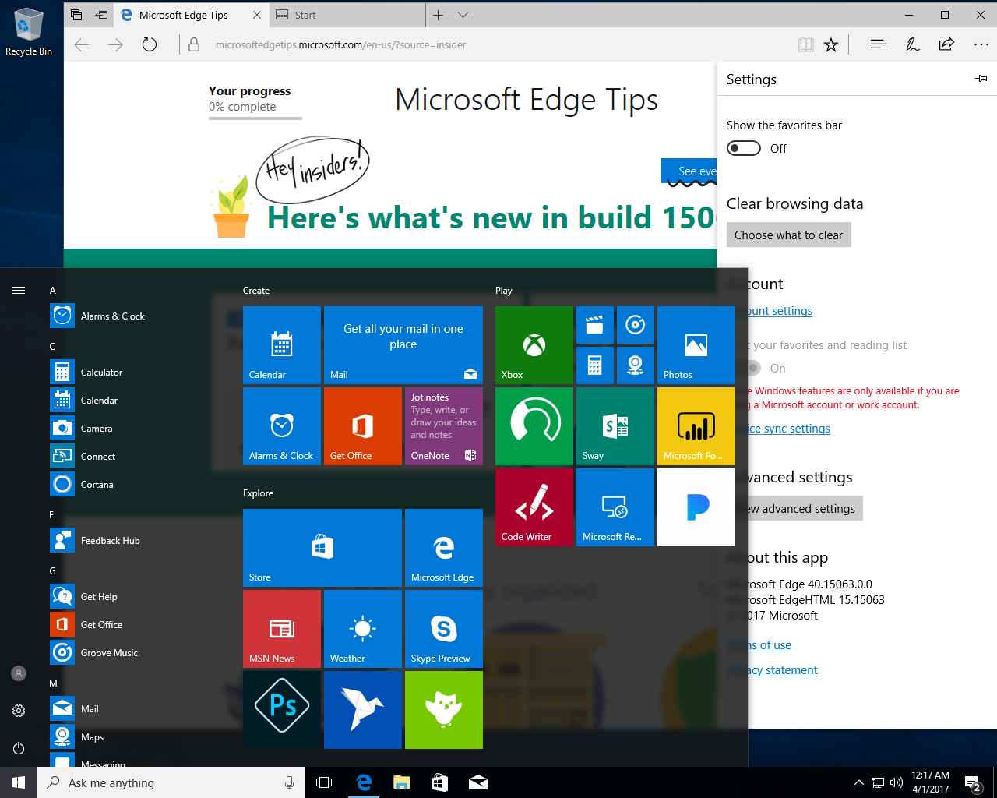Open the Groove Music small tile
Viewport: 997px width, 798px height.
tap(636, 325)
